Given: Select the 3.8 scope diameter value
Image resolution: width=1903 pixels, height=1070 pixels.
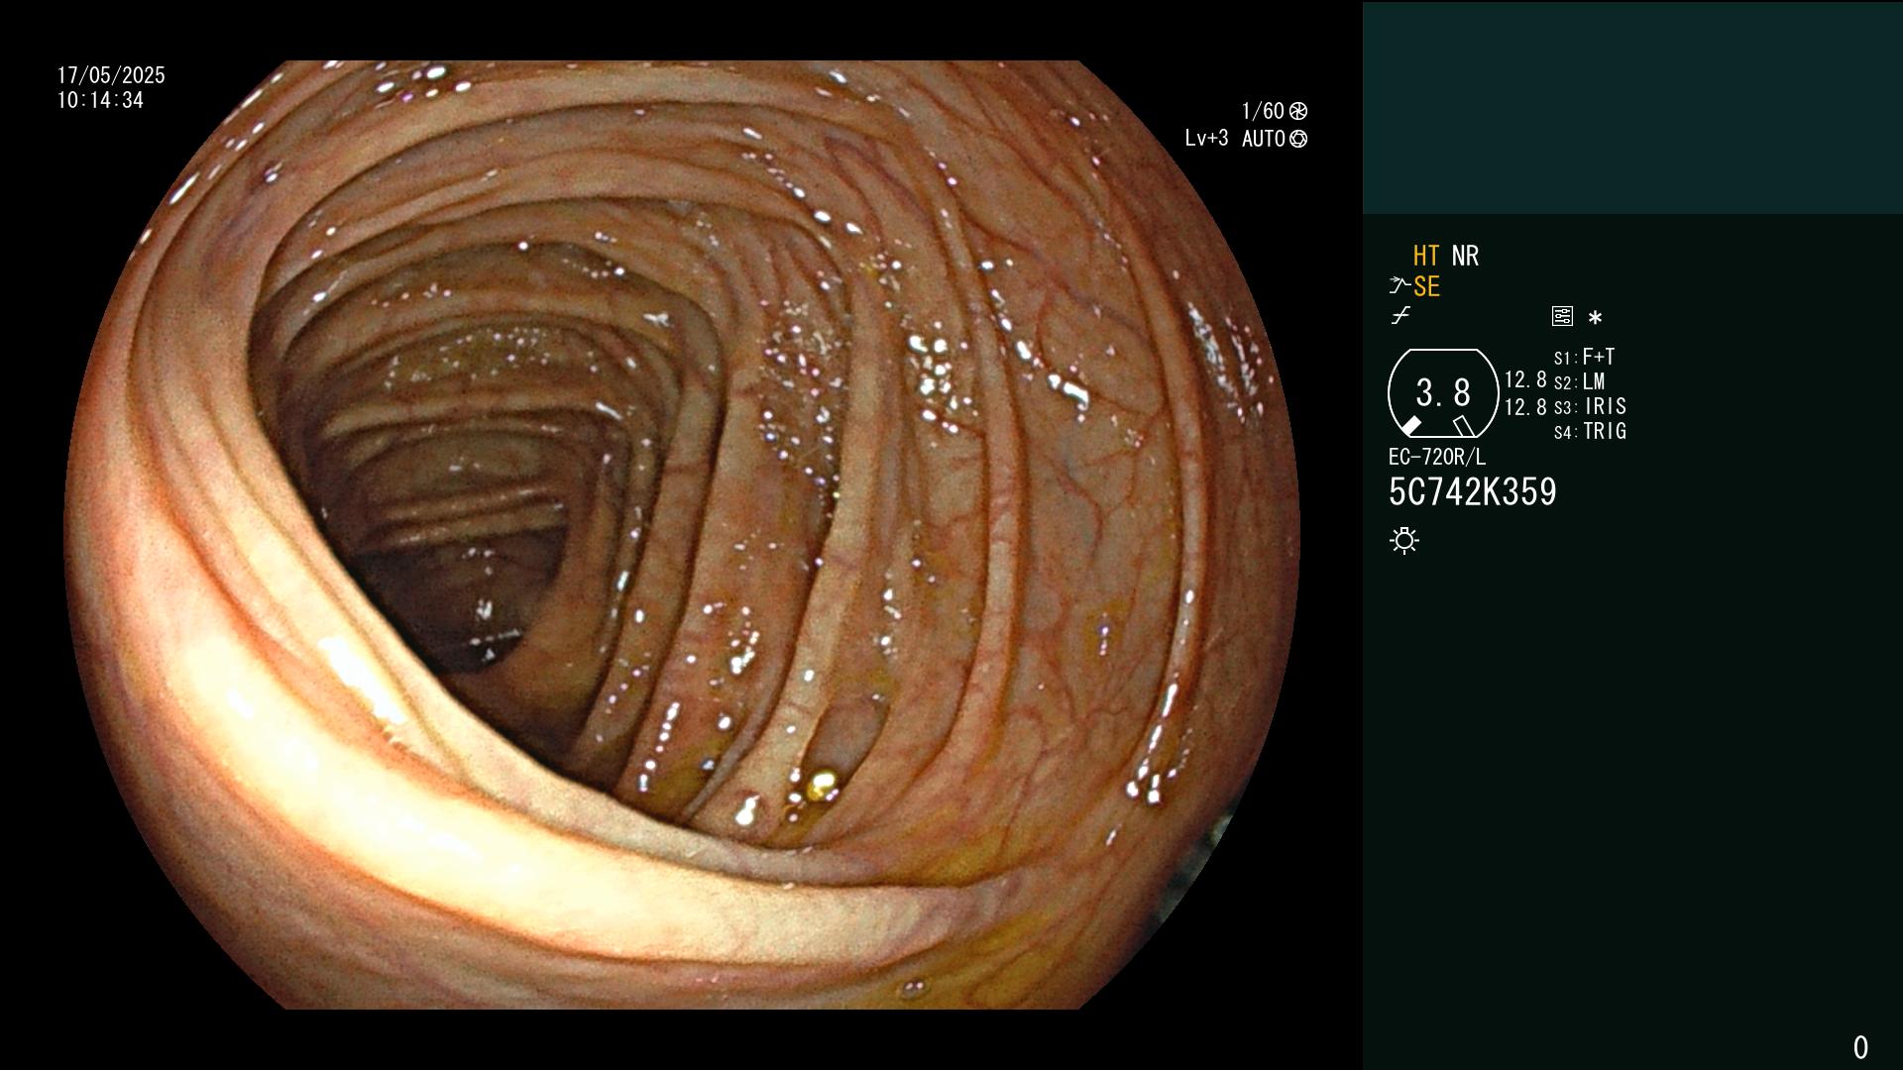Looking at the screenshot, I should tap(1443, 393).
